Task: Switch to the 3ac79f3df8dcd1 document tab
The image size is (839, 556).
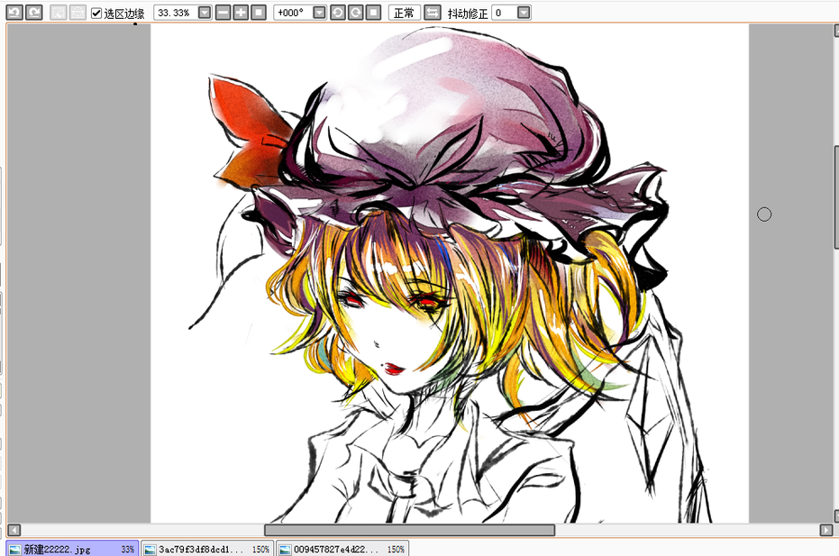Action: 206,549
